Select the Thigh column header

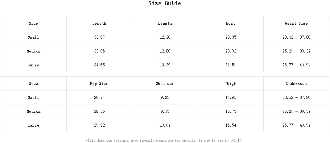(x=230, y=84)
